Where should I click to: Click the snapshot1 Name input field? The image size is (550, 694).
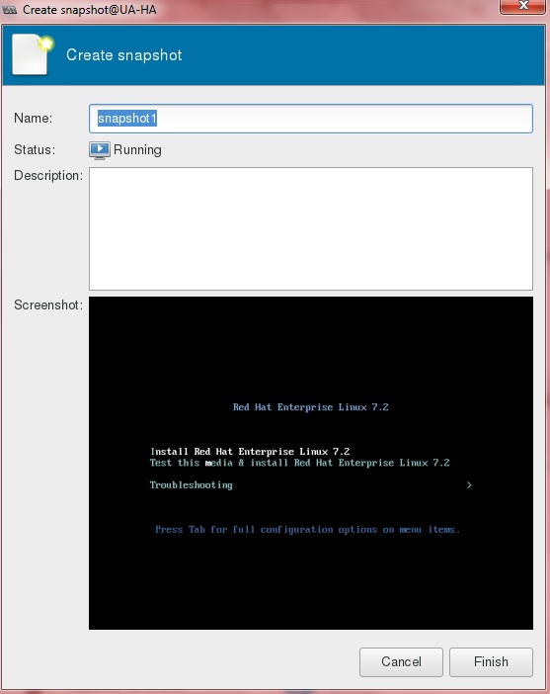coord(311,119)
